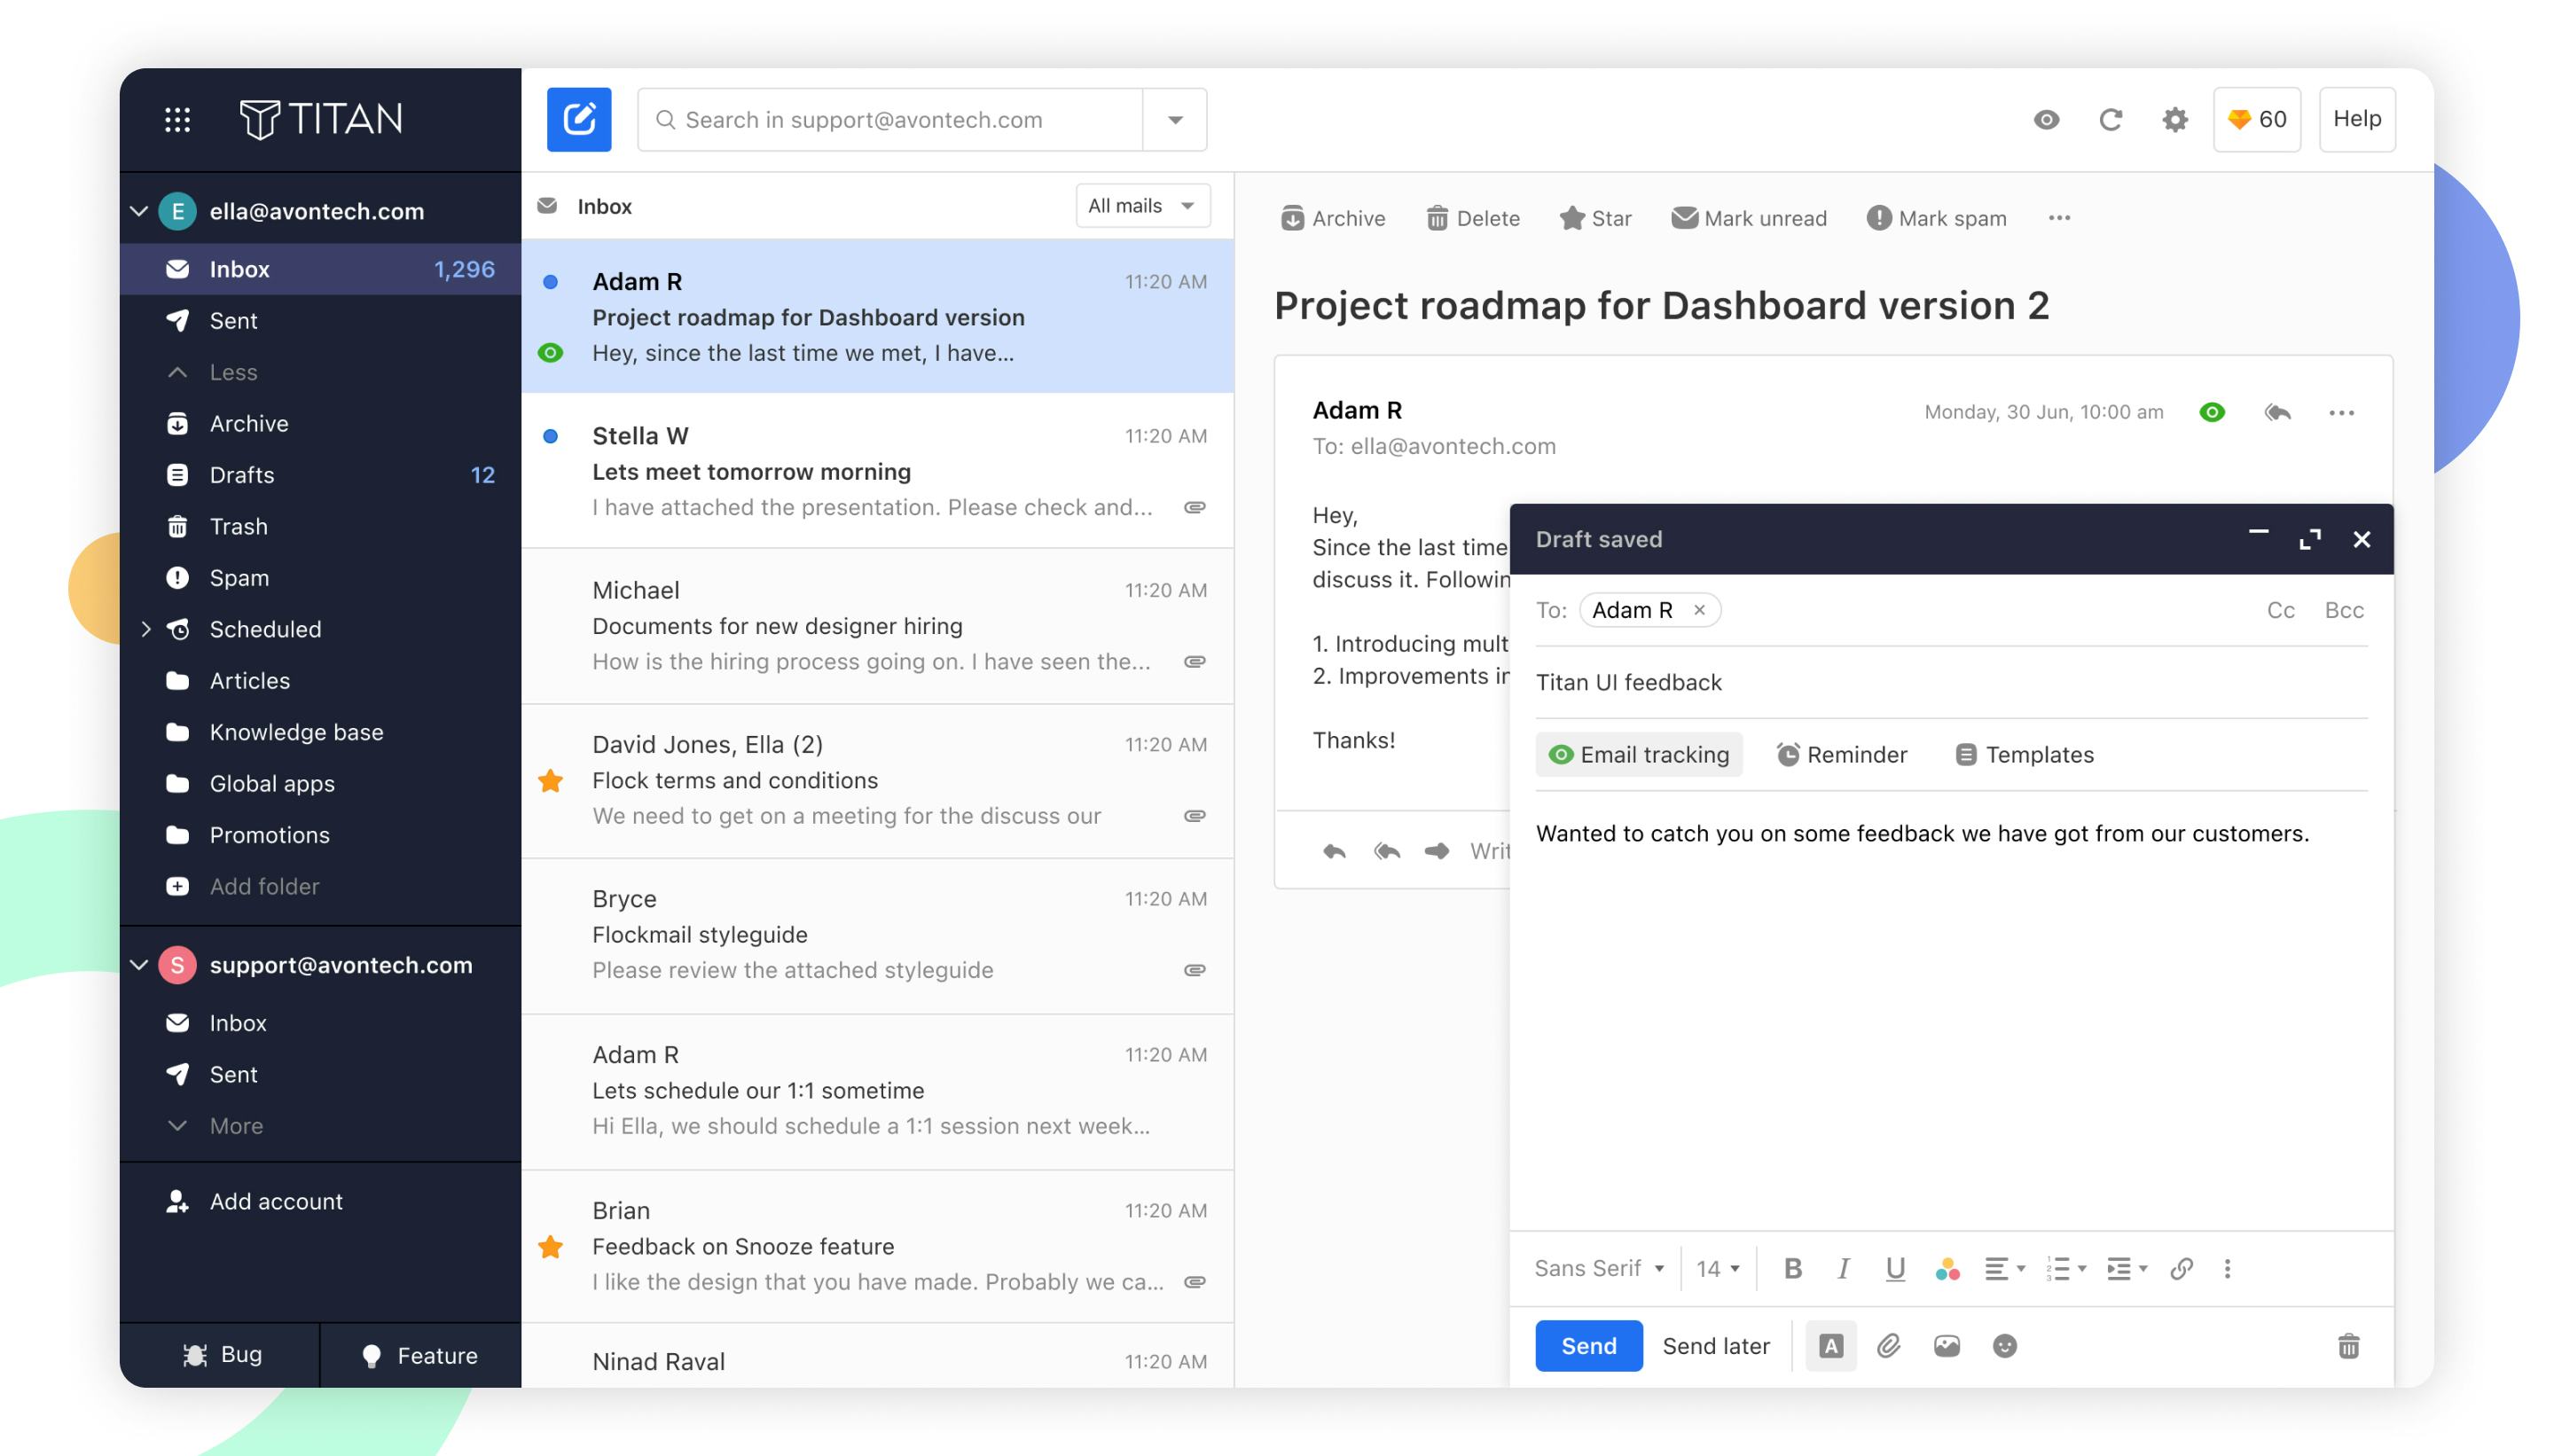Open the Drafts folder in sidebar
Screen dimensions: 2554x1456
(x=241, y=475)
